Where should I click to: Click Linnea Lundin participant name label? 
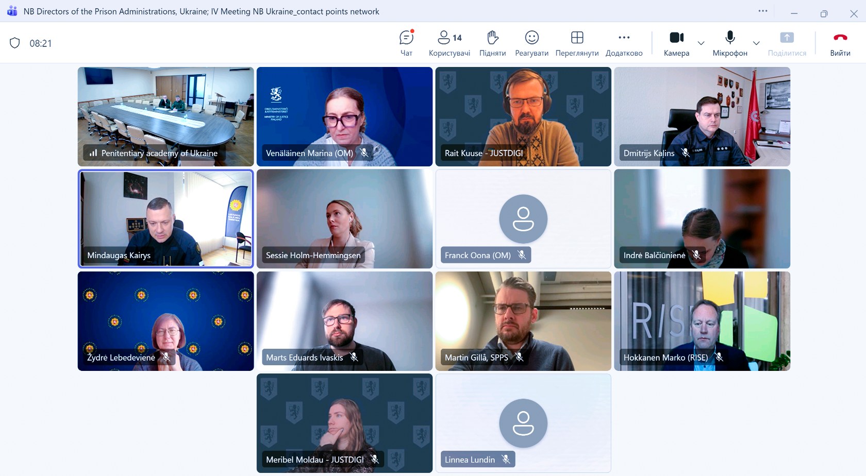coord(470,460)
